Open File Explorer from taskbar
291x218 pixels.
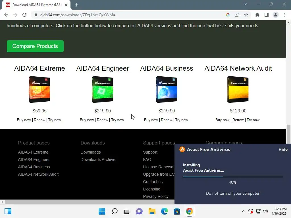coord(152,211)
